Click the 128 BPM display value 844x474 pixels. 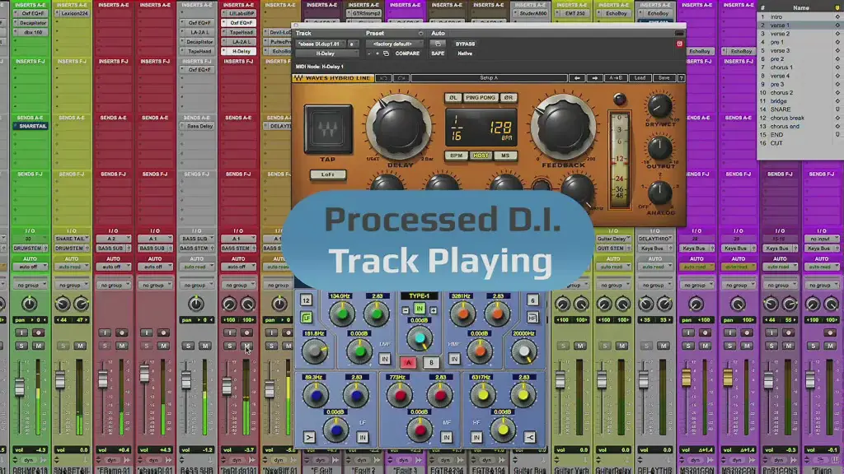point(500,128)
